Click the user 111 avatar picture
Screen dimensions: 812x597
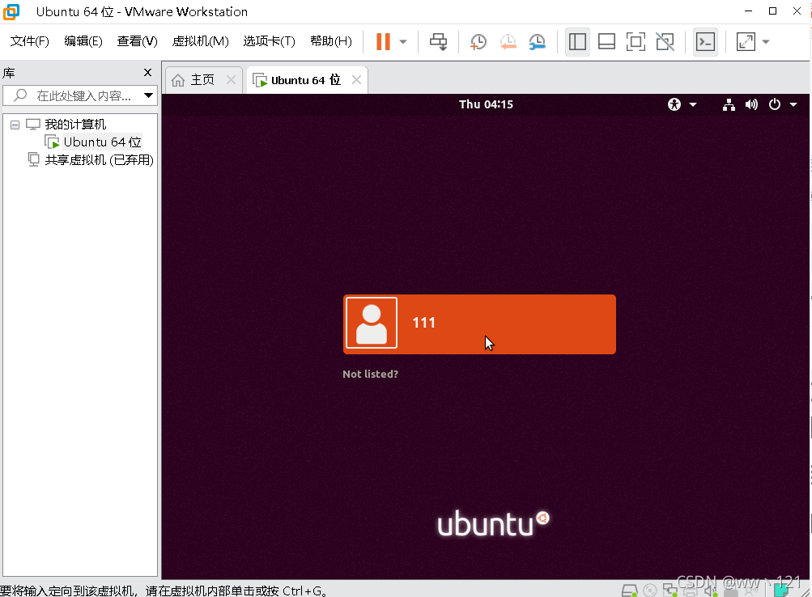[372, 323]
